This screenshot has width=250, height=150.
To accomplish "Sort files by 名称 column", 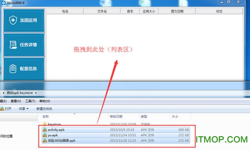I will coord(45,117).
